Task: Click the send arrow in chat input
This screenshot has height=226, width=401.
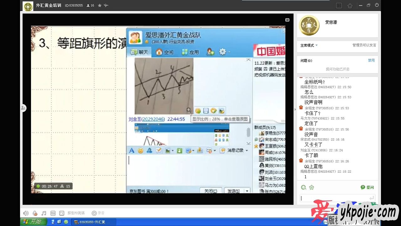Action: coord(372,198)
